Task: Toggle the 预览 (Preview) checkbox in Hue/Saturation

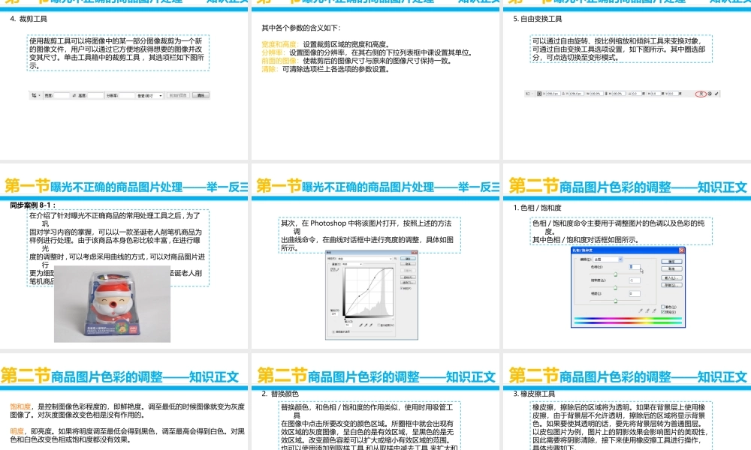Action: coord(662,312)
